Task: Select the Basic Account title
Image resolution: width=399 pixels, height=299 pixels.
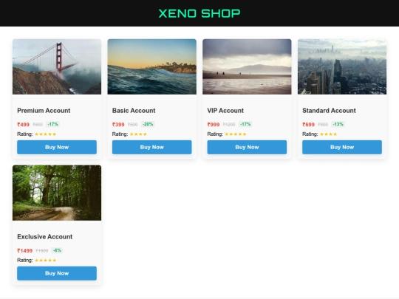Action: pyautogui.click(x=134, y=111)
